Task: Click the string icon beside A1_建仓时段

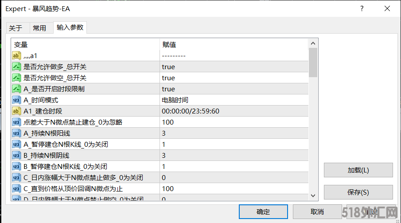Action: point(16,111)
